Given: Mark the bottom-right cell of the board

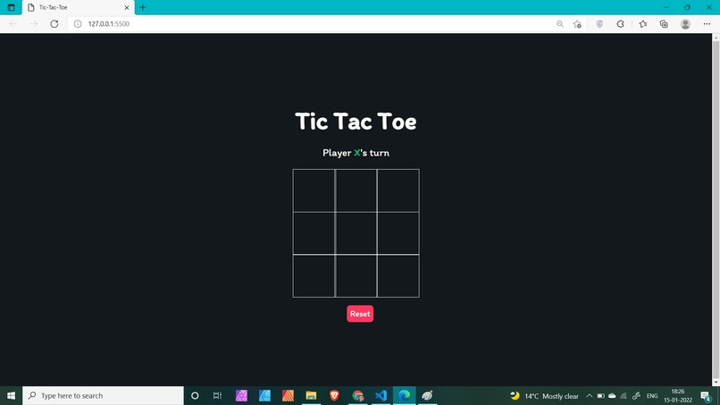Looking at the screenshot, I should 398,276.
